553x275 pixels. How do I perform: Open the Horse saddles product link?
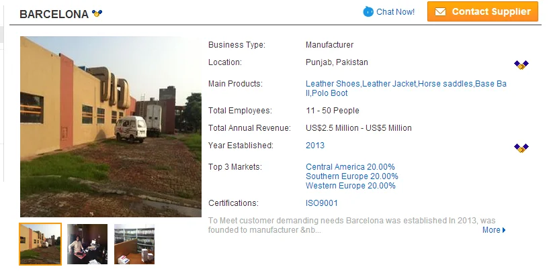pos(445,84)
